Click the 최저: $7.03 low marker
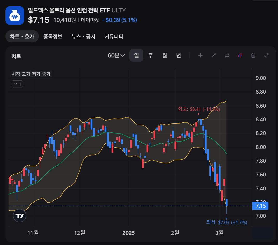278x245 pixels. [226, 222]
